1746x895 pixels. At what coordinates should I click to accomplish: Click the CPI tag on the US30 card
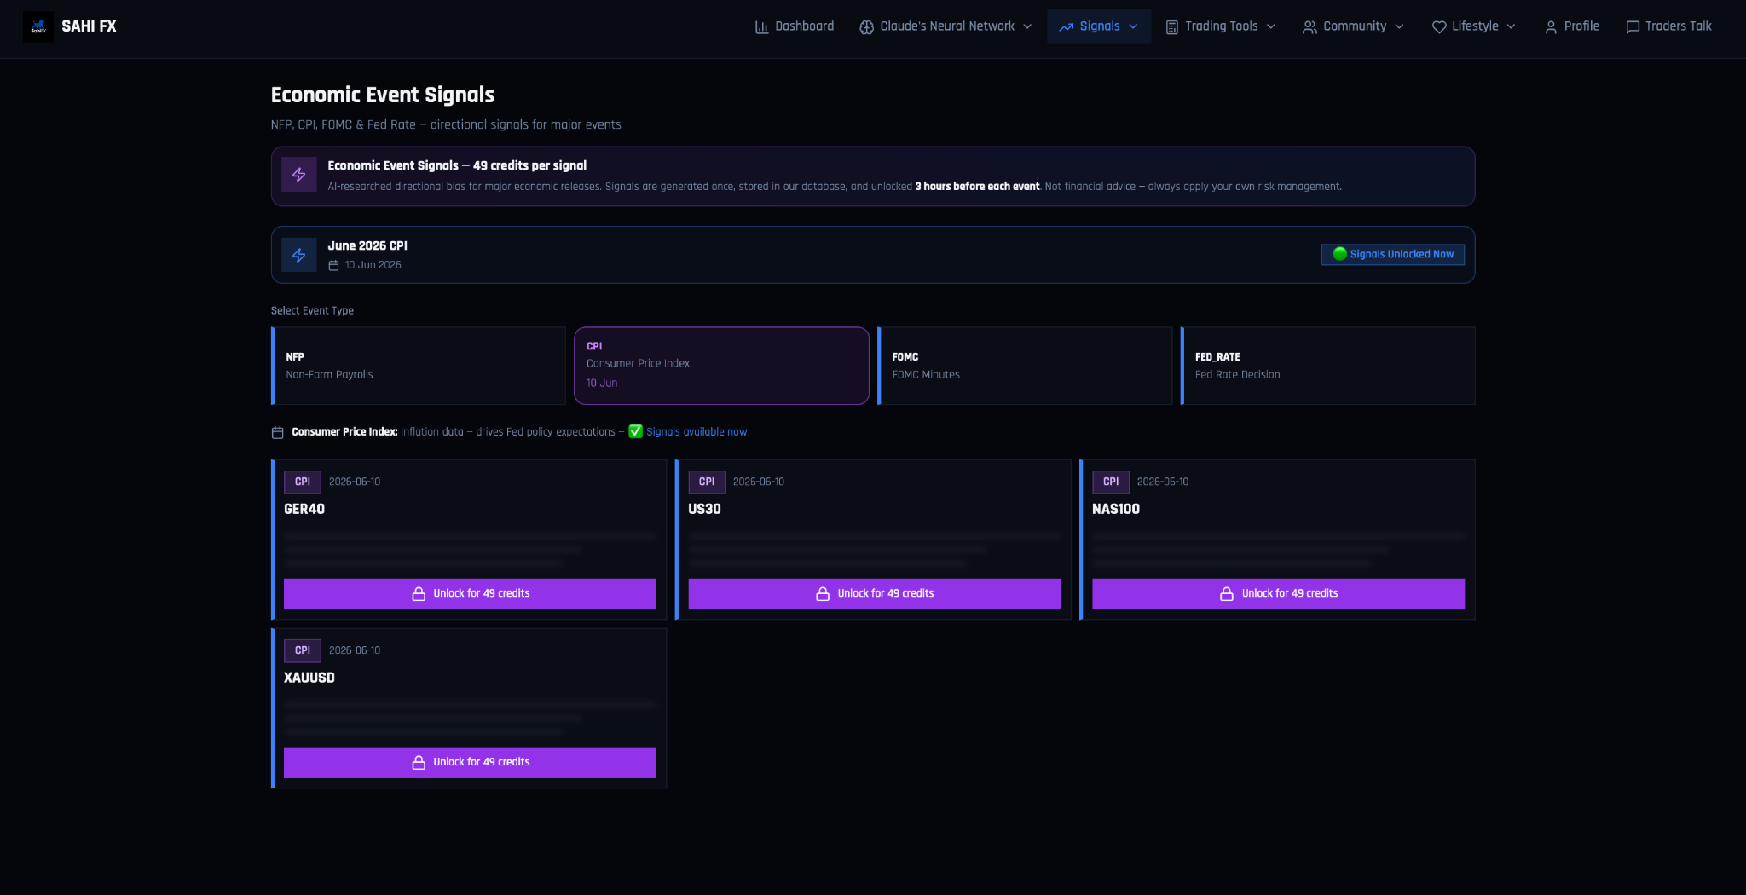tap(707, 482)
